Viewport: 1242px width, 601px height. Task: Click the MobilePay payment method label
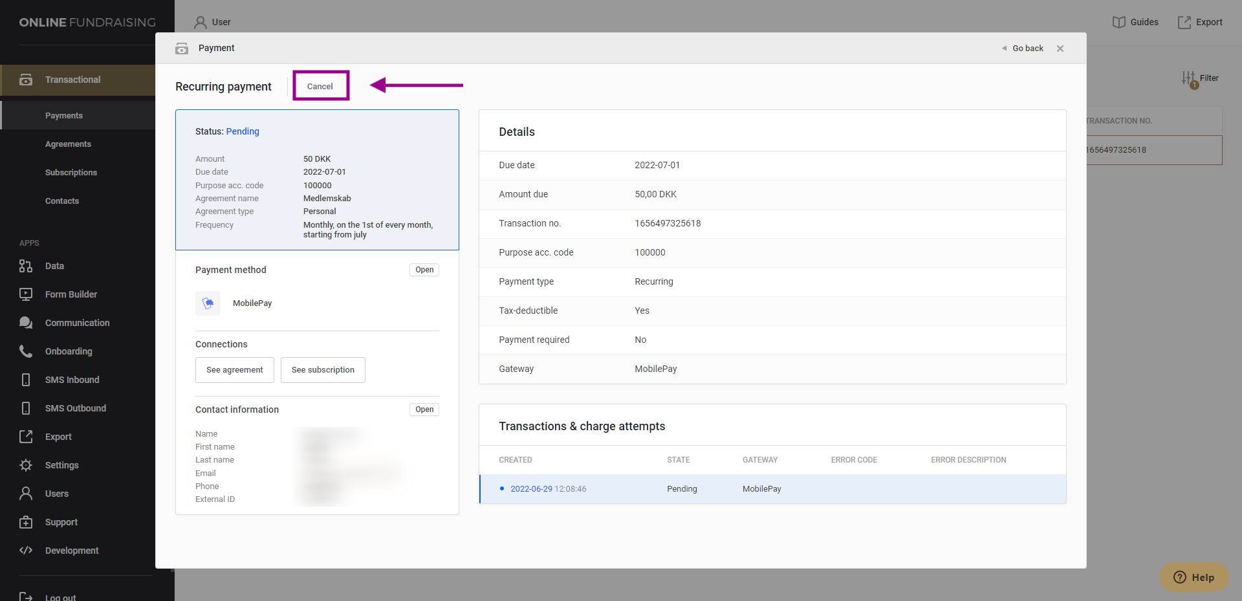[x=252, y=303]
